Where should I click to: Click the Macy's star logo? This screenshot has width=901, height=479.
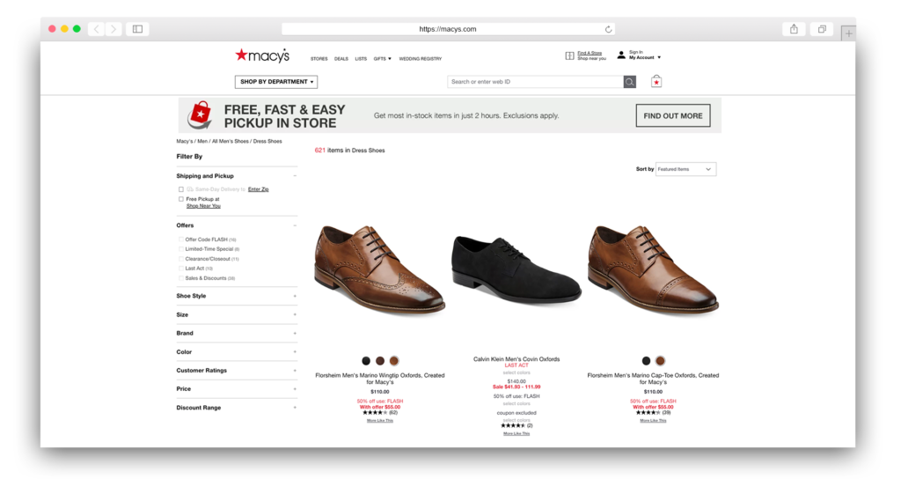(x=262, y=55)
